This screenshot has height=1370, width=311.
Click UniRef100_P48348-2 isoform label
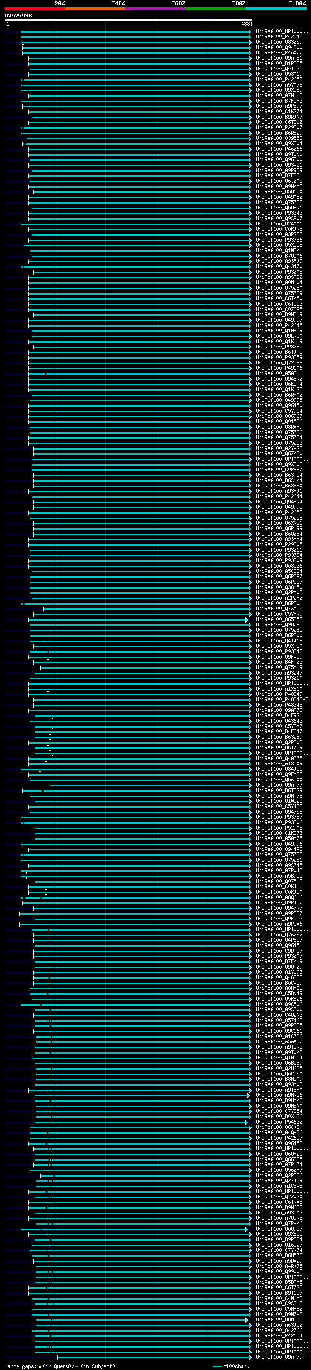[x=282, y=699]
